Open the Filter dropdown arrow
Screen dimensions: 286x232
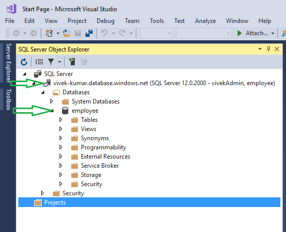pos(60,62)
